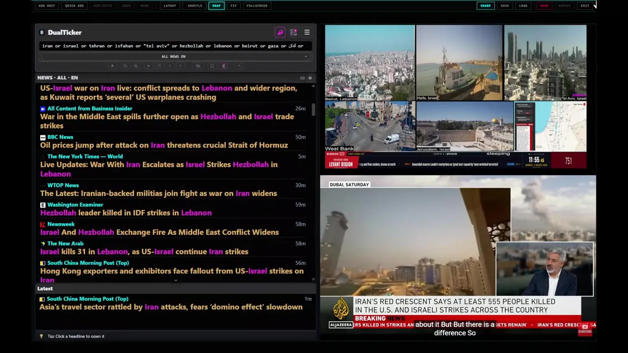Open headline 'Hezbollah leader killed in IDF strikes'
628x353 pixels.
pos(126,213)
